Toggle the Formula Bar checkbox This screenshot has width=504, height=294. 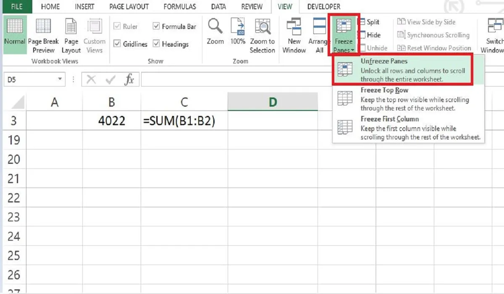(156, 26)
